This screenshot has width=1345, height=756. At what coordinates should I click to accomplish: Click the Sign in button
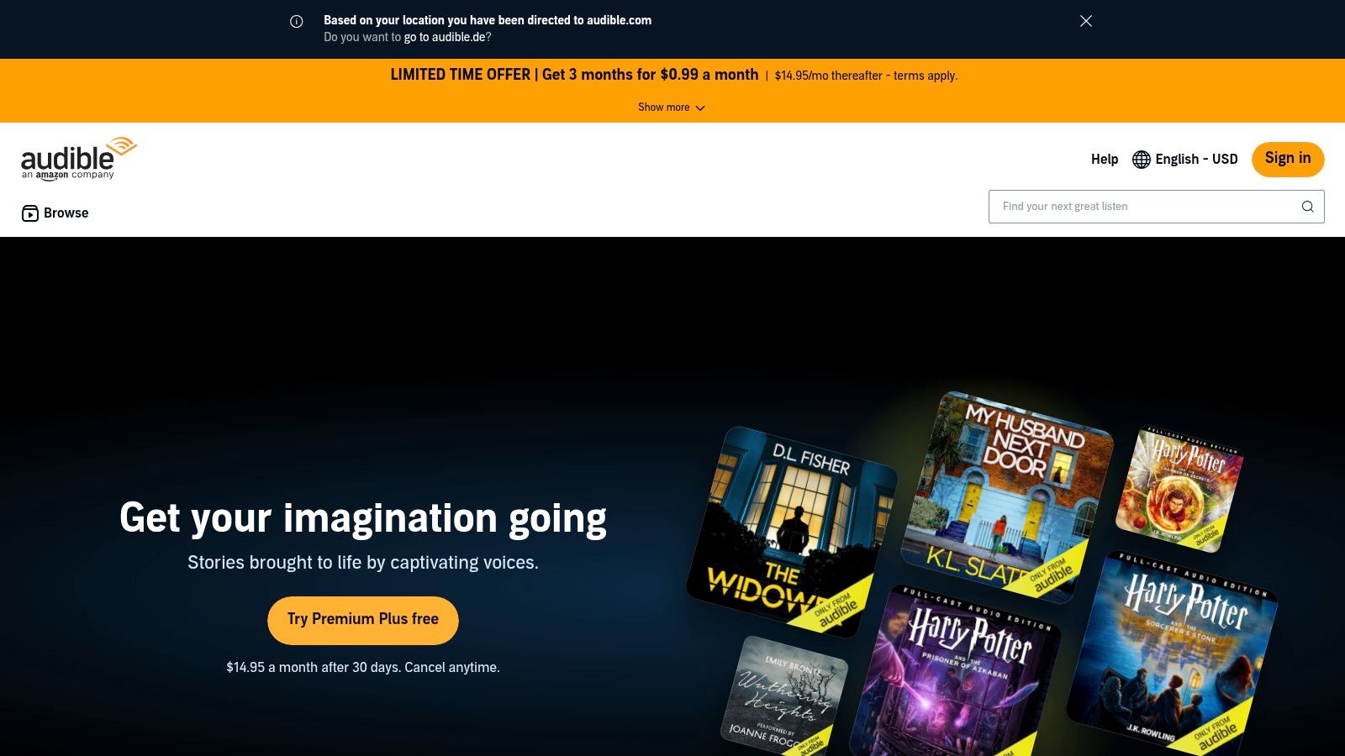pos(1287,159)
